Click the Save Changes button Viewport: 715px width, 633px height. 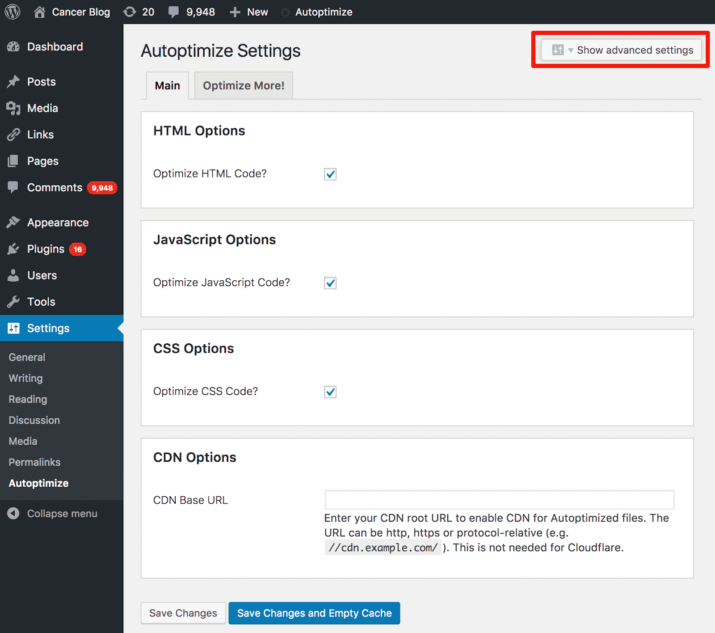click(183, 613)
